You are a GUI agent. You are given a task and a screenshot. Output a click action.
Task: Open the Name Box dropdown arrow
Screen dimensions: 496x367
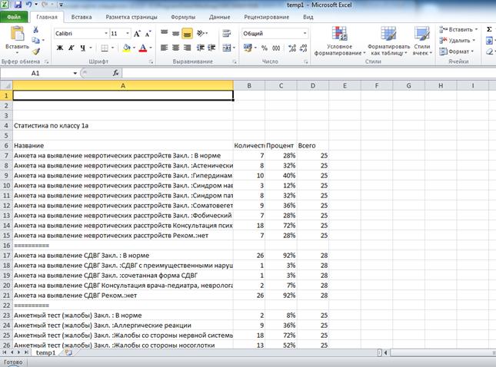(75, 73)
